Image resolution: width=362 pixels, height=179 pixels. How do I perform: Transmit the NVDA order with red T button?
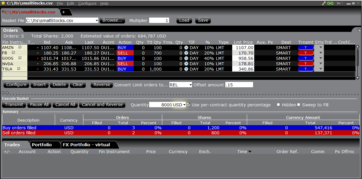click(x=306, y=64)
